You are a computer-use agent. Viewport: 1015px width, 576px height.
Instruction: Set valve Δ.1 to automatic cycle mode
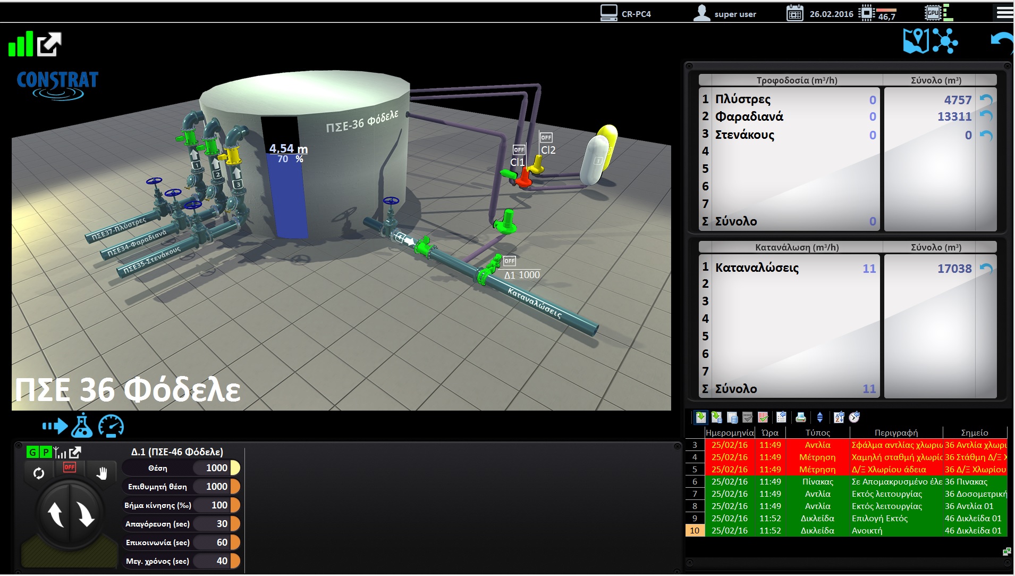39,473
